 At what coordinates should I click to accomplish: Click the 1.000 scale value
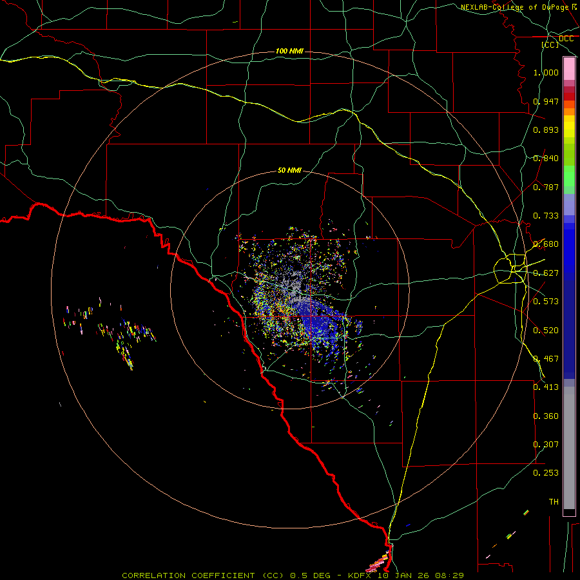click(x=546, y=72)
